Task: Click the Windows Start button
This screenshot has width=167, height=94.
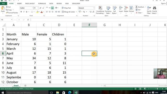Action: click(3, 92)
